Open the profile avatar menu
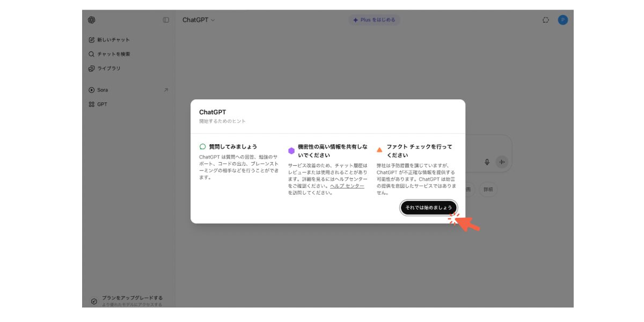Image resolution: width=644 pixels, height=322 pixels. coord(562,20)
